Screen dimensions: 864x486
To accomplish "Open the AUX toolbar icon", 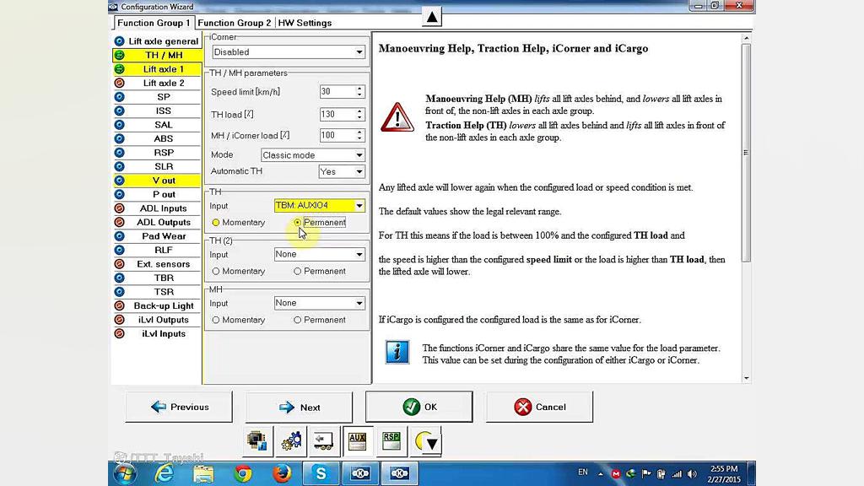I will click(357, 441).
